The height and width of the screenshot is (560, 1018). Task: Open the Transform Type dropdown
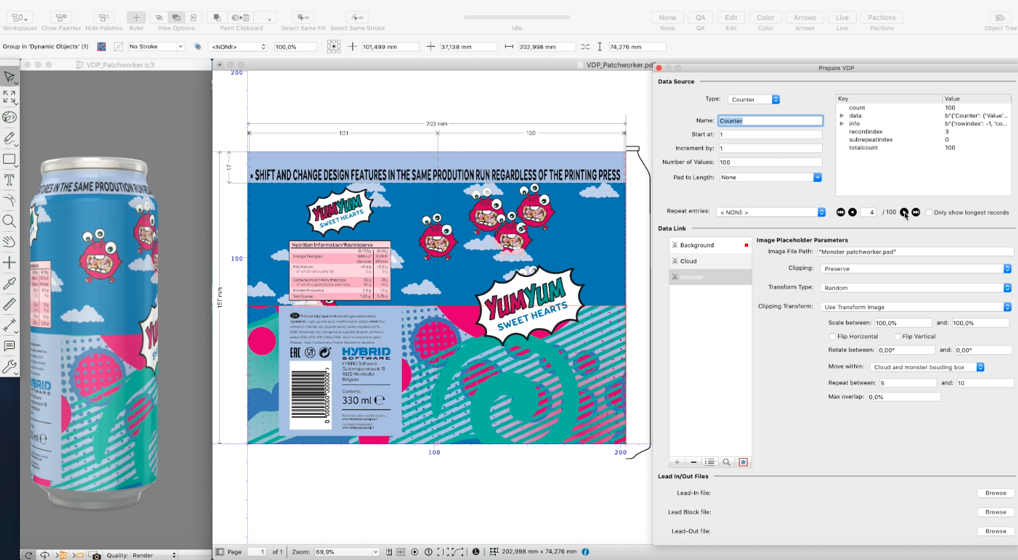(916, 288)
